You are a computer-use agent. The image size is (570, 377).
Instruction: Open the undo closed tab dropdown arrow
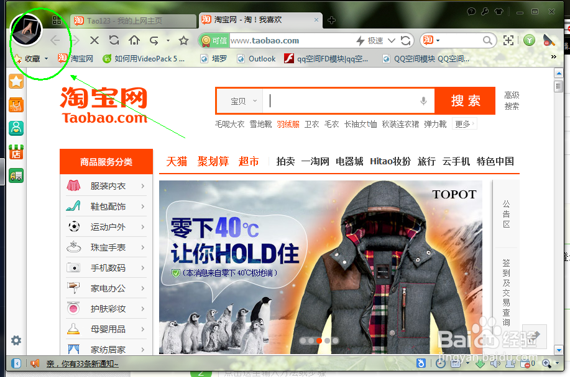click(168, 40)
